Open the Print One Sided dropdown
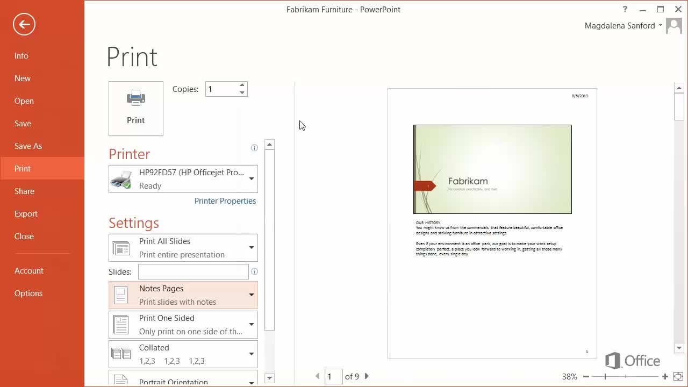Viewport: 688px width, 387px height. click(183, 325)
